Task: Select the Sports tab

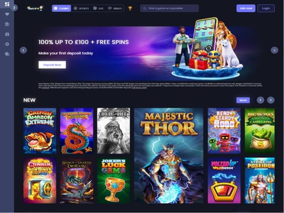Action: [81, 8]
